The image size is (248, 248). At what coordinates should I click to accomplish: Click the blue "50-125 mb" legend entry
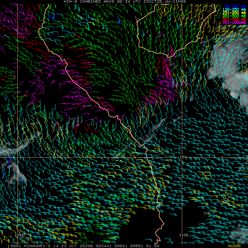[x=235, y=6]
